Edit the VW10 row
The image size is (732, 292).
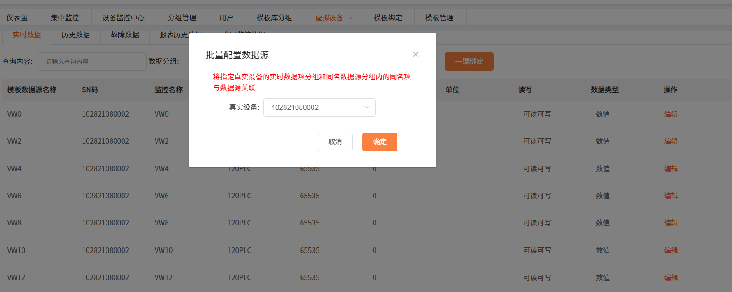(x=671, y=250)
